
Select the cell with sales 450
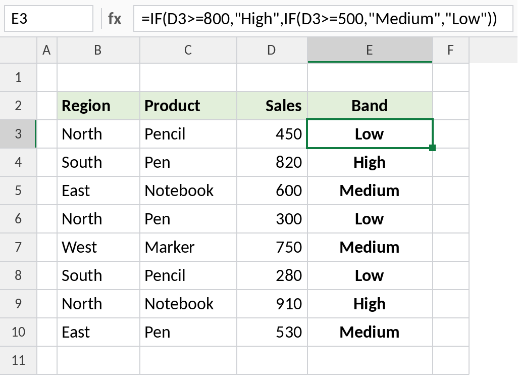(272, 134)
